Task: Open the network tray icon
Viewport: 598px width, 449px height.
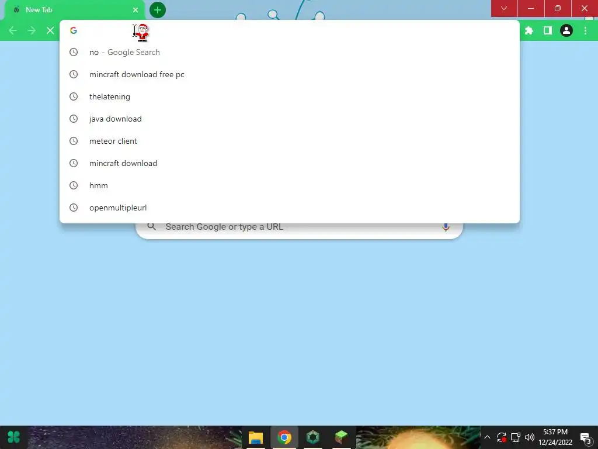Action: tap(515, 437)
